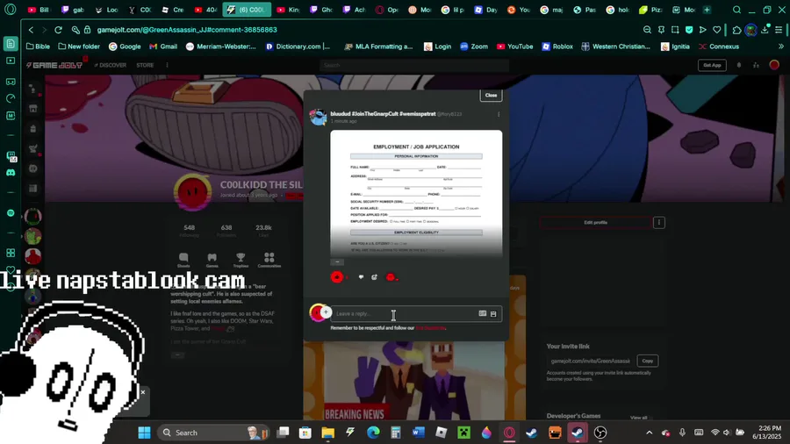Show hidden system tray icons with the chevron
Screen dimensions: 790x444
649,433
